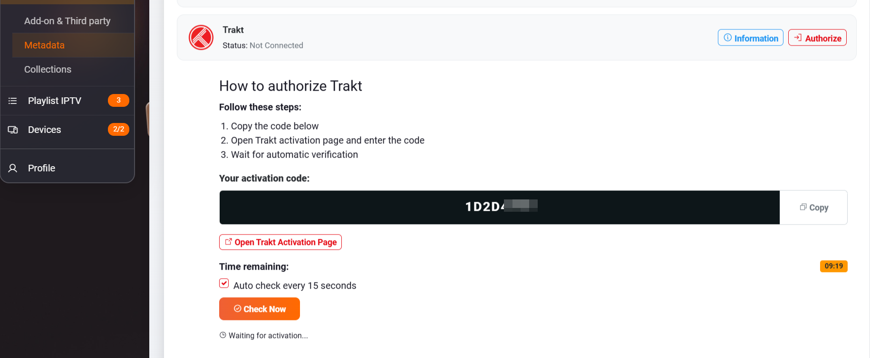This screenshot has width=870, height=358.
Task: Click the Devices icon in the sidebar
Action: pyautogui.click(x=12, y=129)
